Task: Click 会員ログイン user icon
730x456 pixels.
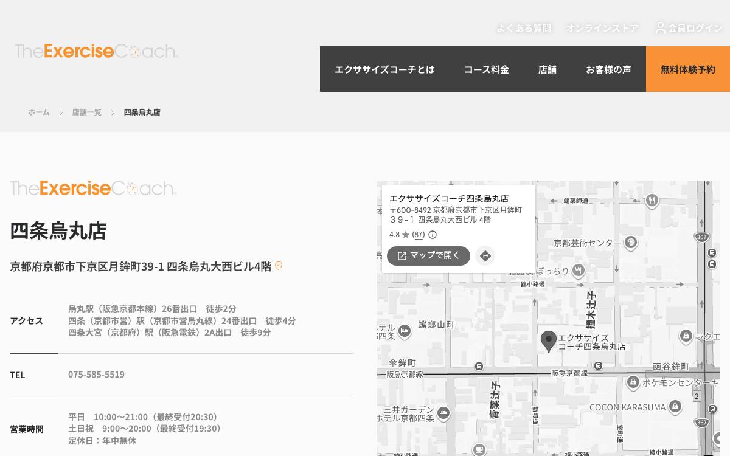Action: (x=660, y=27)
